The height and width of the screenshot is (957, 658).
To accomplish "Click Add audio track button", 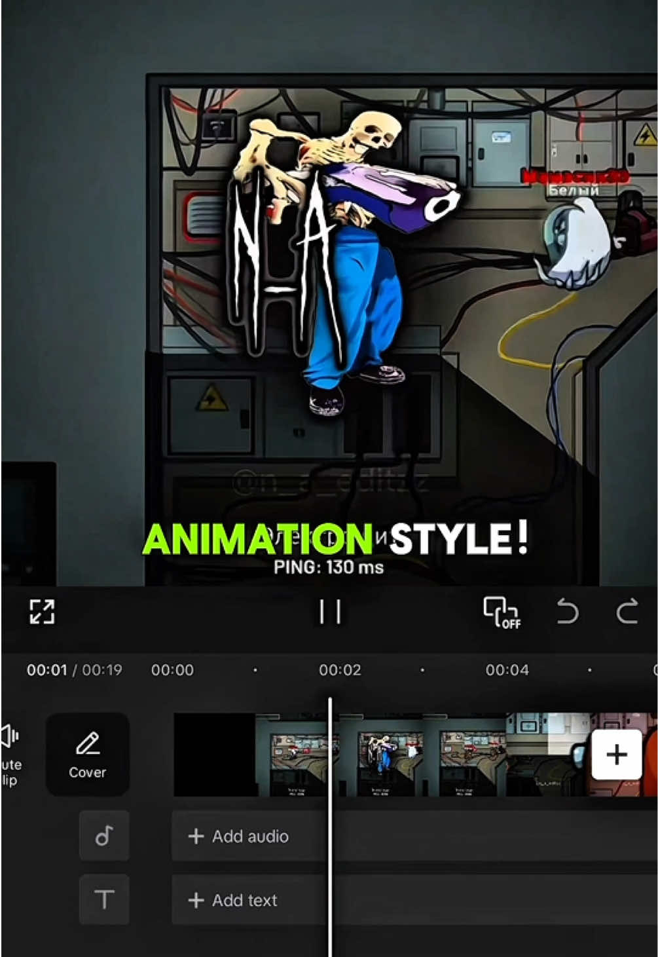I will click(238, 836).
